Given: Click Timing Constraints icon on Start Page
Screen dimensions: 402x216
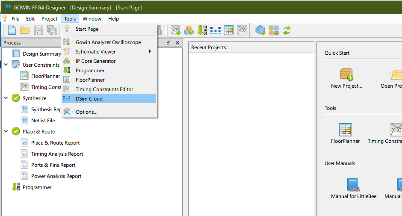Looking at the screenshot, I should point(396,130).
